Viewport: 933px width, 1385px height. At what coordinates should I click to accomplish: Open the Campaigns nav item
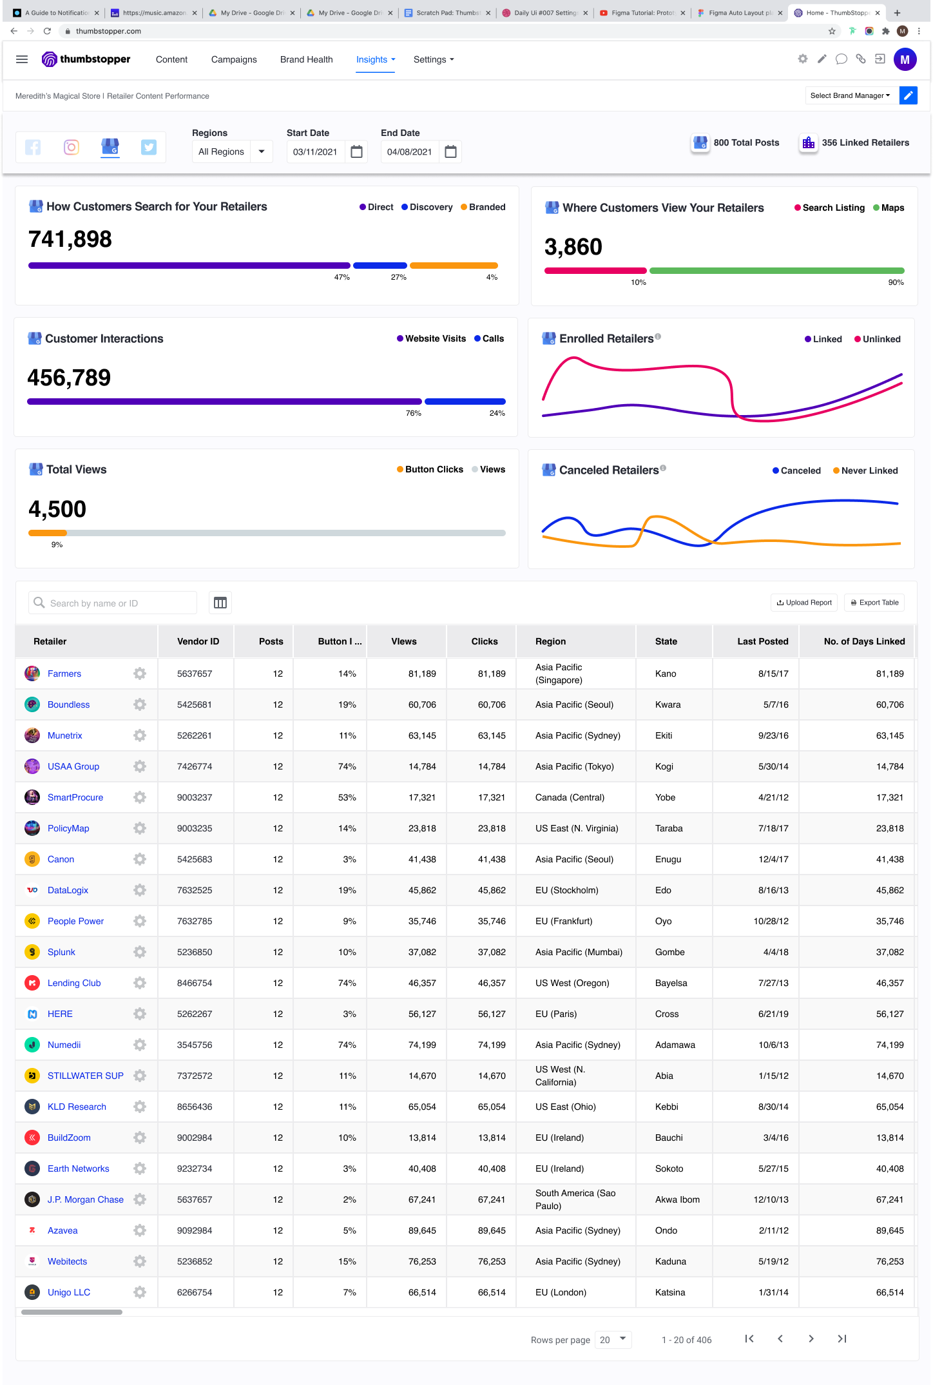tap(234, 59)
